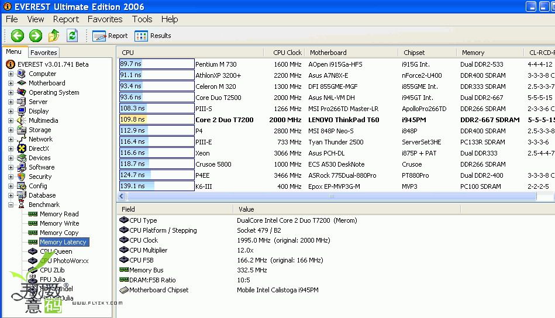Select the Display monitor icon in the tree
The image size is (555, 318).
click(x=21, y=111)
